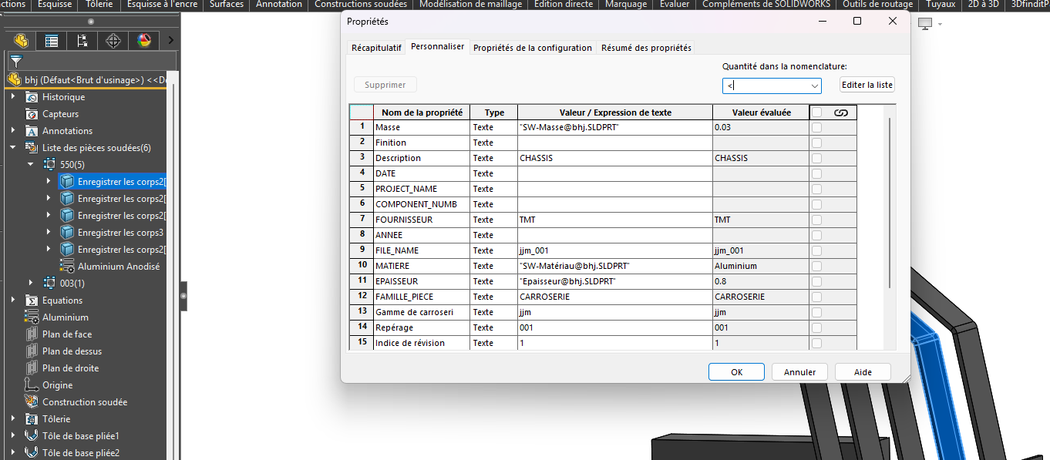
Task: Click the Construction soudée feature icon
Action: [32, 402]
